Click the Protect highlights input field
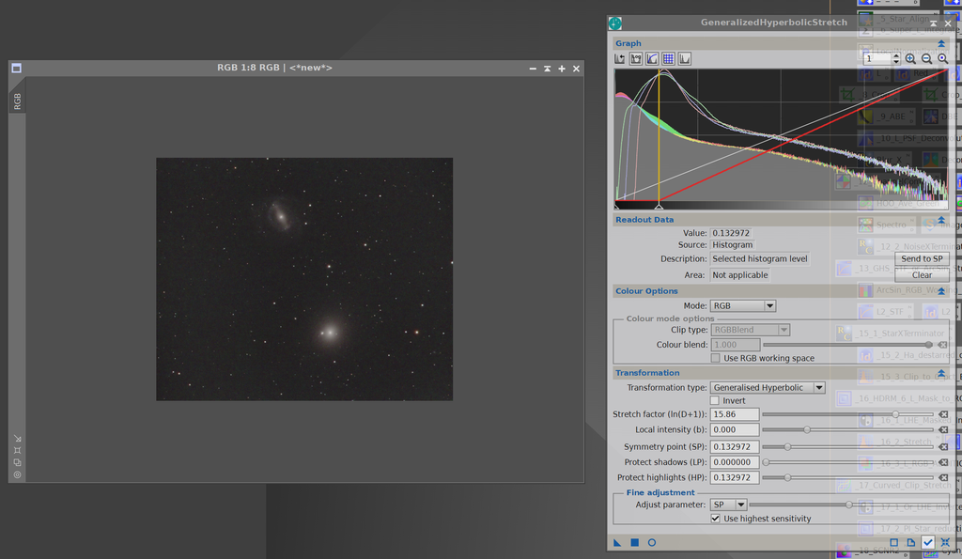Screen dimensions: 962x559 click(x=735, y=477)
